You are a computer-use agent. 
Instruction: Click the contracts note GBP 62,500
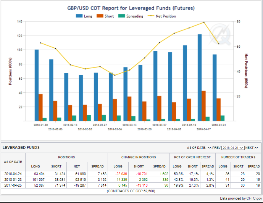tap(131, 191)
